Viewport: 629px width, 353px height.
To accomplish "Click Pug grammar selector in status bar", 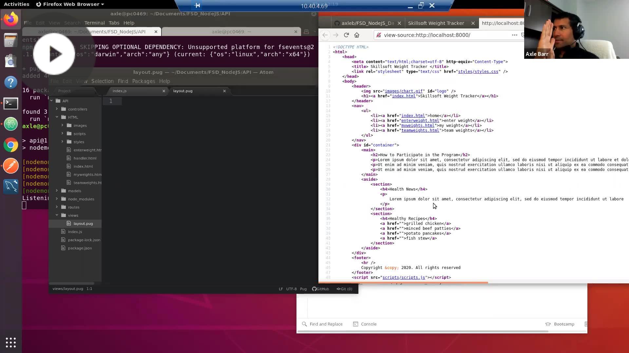I will coord(303,289).
